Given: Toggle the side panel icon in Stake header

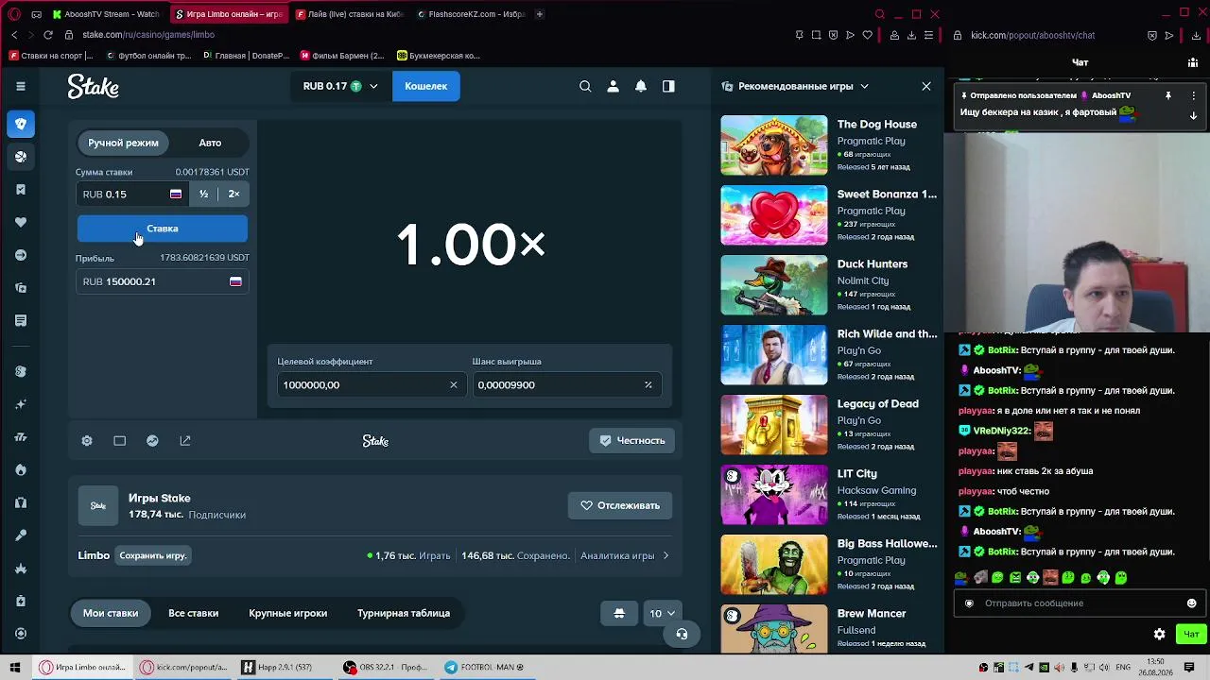Looking at the screenshot, I should coord(668,86).
